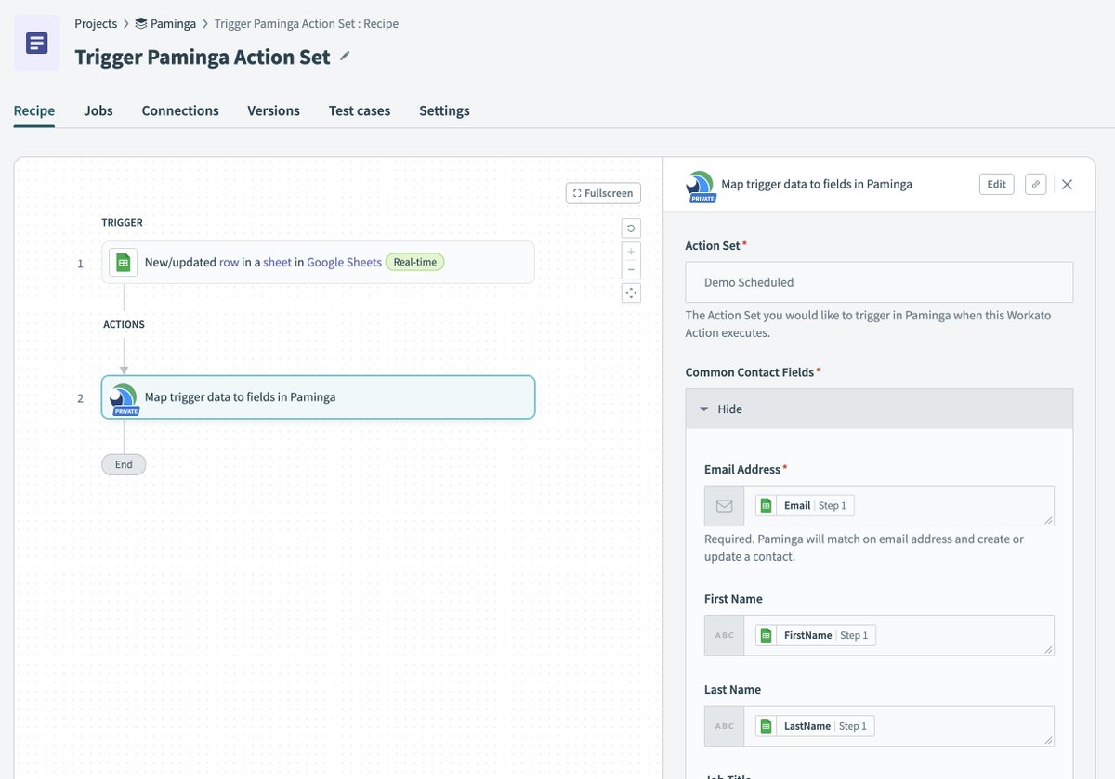Select the Google Sheets trigger step
Screen dimensions: 1115x779
click(x=318, y=263)
